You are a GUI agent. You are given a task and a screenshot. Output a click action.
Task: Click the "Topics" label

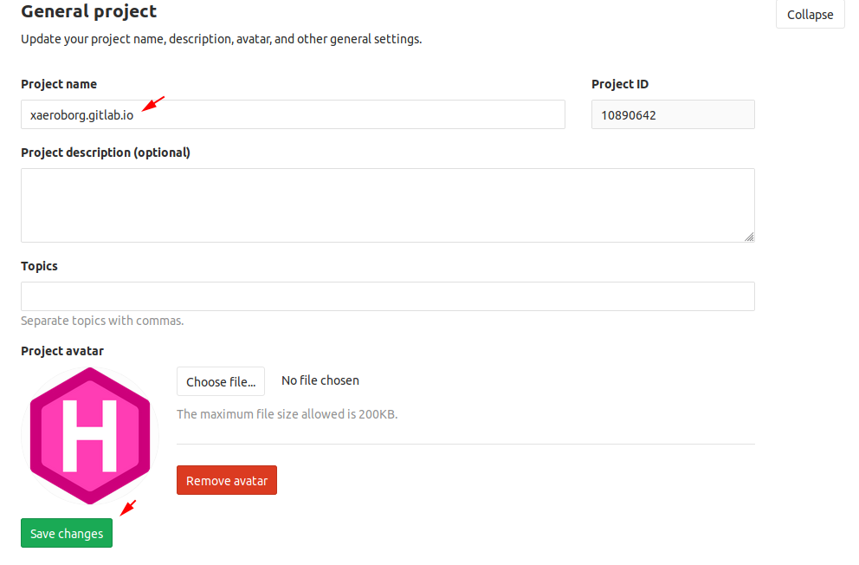39,266
